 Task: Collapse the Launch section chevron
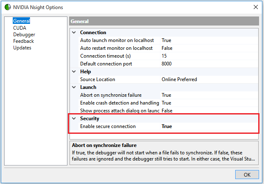pos(74,87)
